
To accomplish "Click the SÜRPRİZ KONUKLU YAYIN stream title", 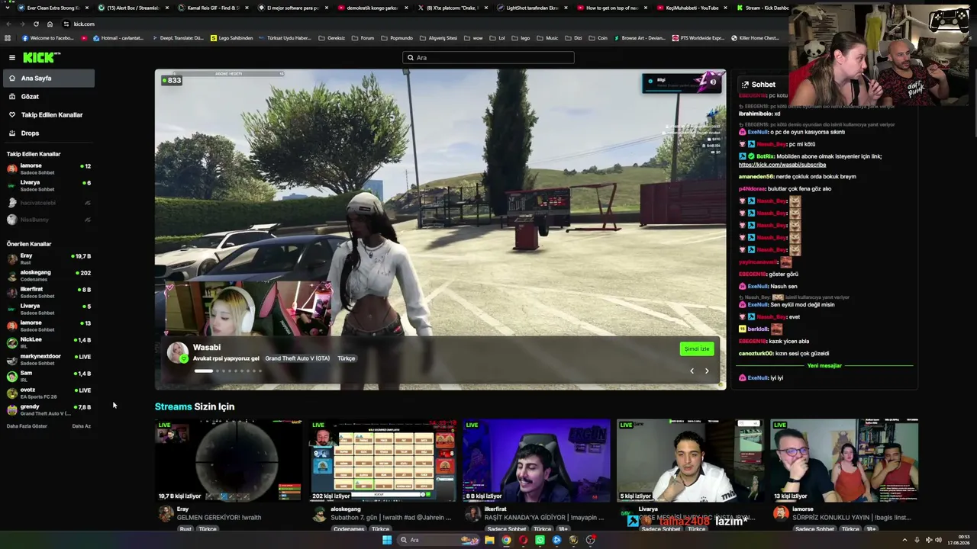I will (852, 518).
